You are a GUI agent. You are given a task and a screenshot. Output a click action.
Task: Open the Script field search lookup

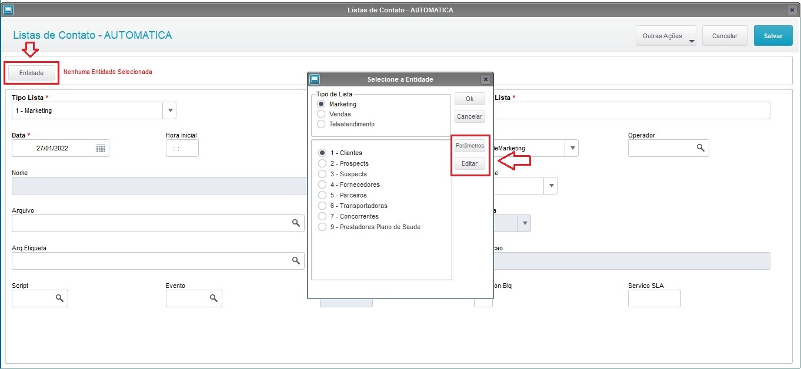[59, 298]
